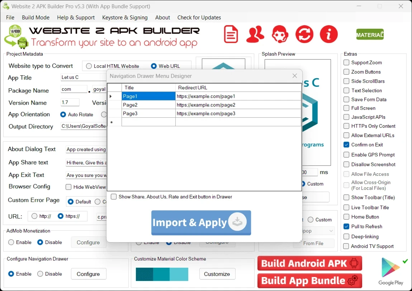
Task: Enable the Enable GPS Prompt checkbox
Action: (x=346, y=155)
